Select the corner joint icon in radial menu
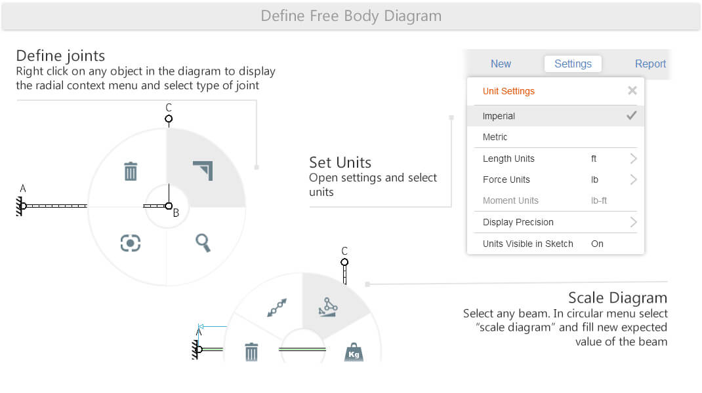 pyautogui.click(x=203, y=170)
